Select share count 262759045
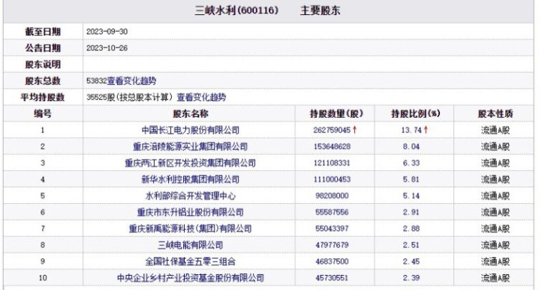Screen dimensions: 539x290 (332, 130)
